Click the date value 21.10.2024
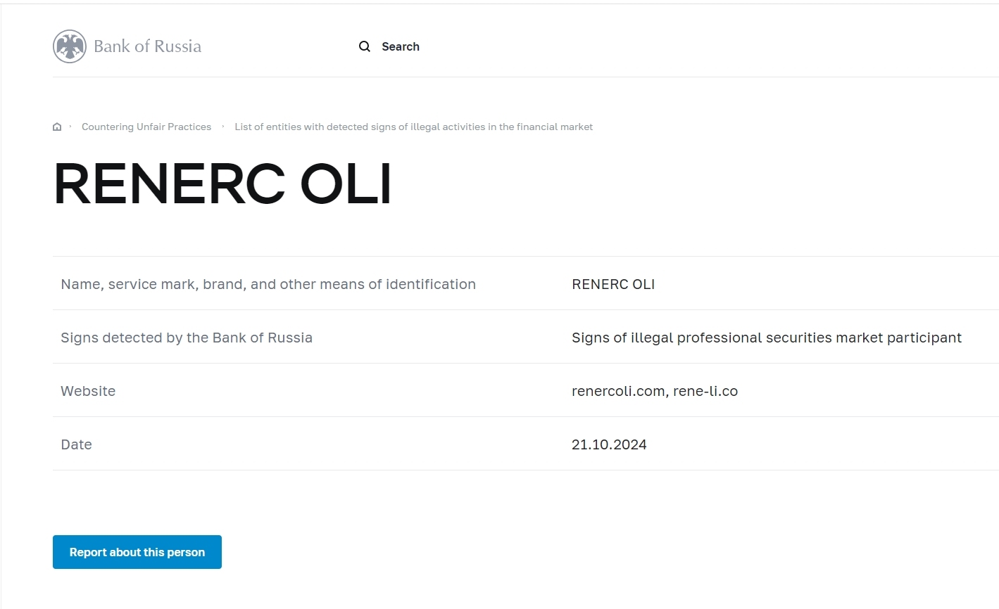This screenshot has width=999, height=609. 609,444
